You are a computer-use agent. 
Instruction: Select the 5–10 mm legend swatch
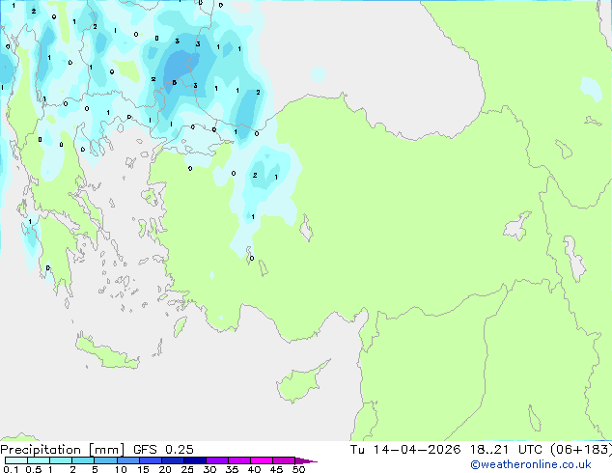(x=105, y=460)
